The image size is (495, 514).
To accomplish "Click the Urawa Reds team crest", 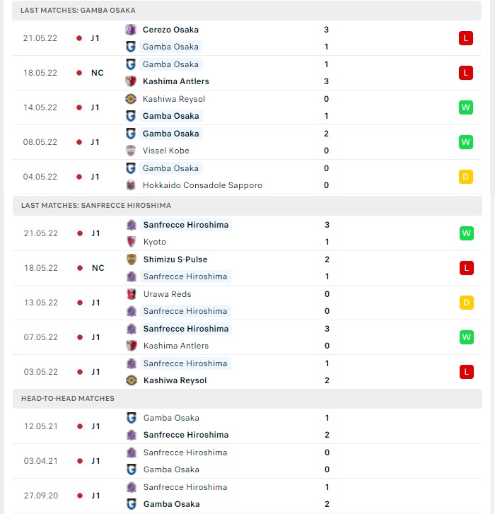I will pos(132,294).
